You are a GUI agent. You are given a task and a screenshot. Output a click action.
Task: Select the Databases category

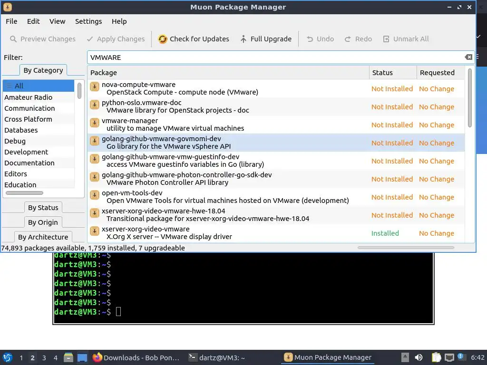39,130
